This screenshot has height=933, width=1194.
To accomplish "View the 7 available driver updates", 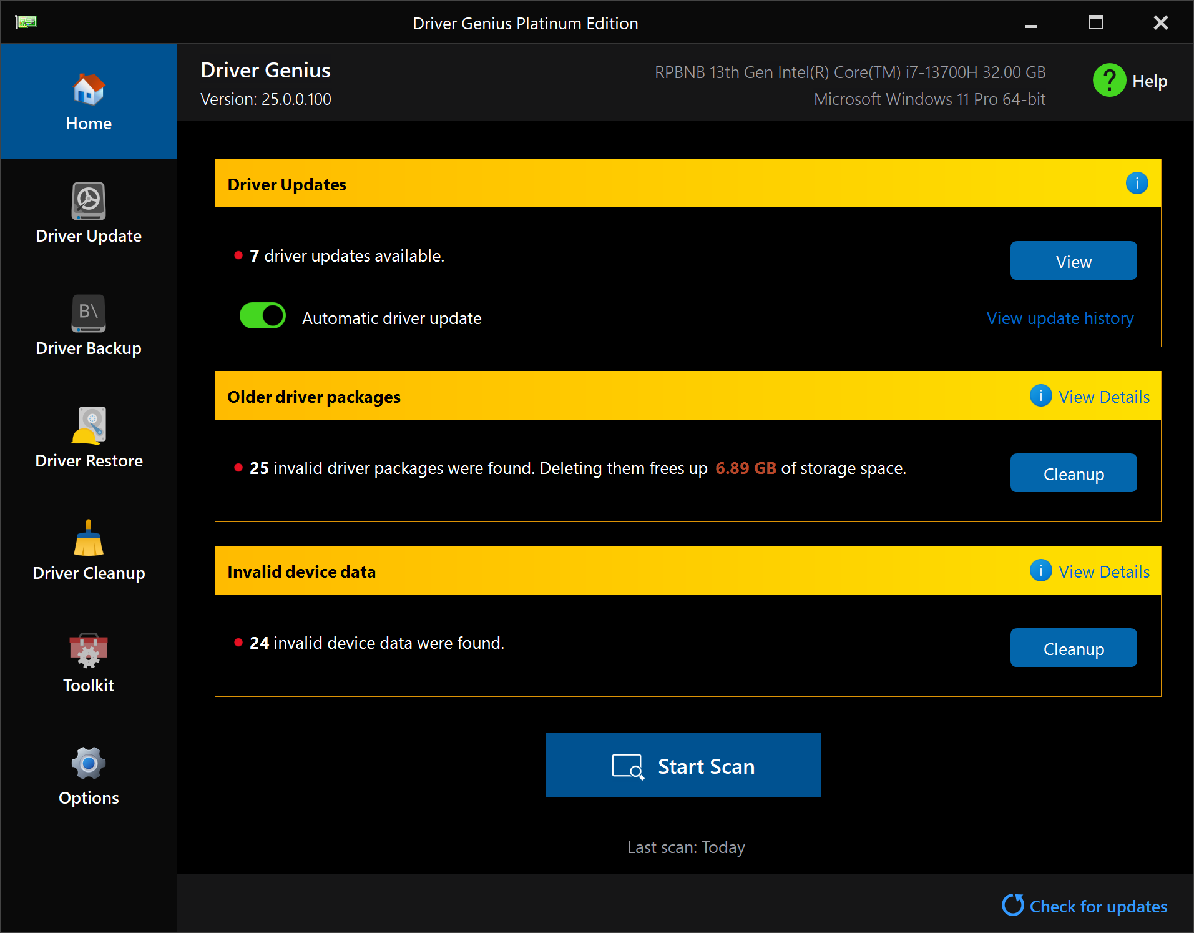I will coord(1073,261).
